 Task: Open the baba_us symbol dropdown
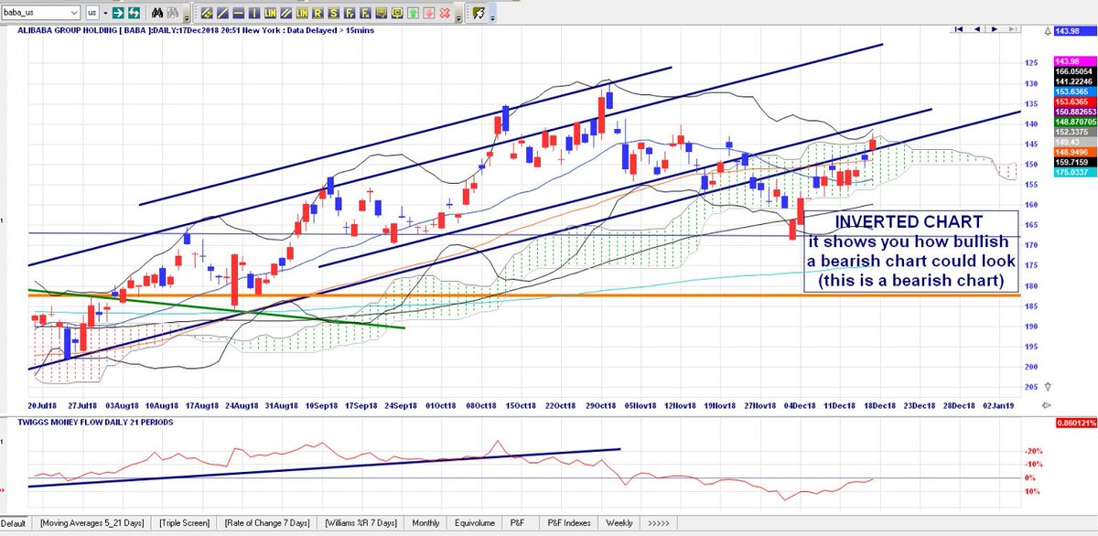72,14
